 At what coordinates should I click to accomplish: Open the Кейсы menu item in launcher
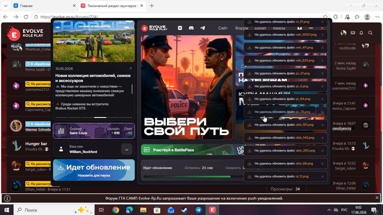click(x=279, y=28)
